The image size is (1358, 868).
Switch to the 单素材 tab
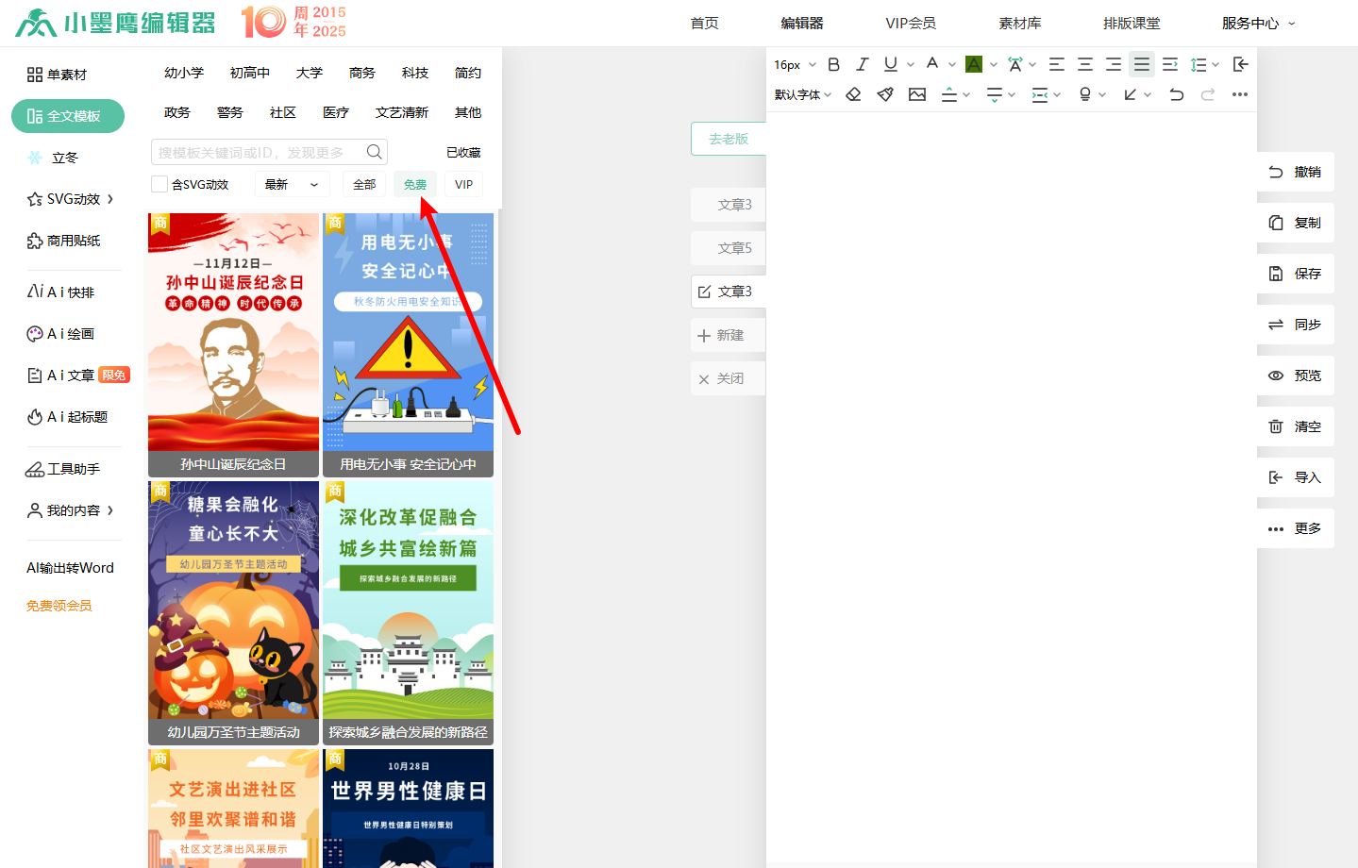[58, 75]
